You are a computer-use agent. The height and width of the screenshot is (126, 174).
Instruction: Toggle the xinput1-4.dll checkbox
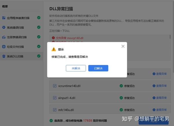point(55,98)
